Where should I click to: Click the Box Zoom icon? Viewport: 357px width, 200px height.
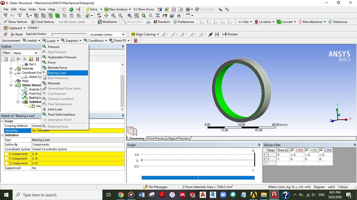[x=120, y=16]
